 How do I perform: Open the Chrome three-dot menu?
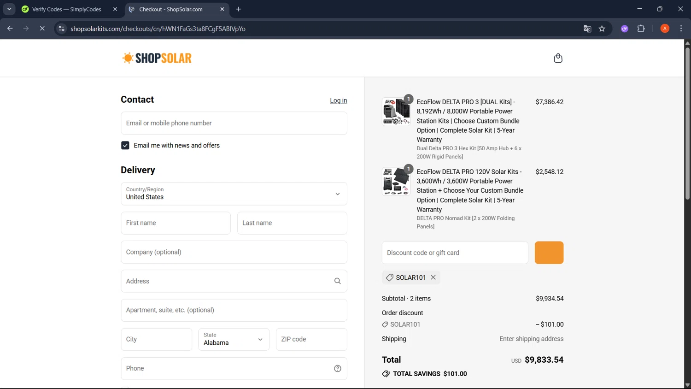(681, 29)
